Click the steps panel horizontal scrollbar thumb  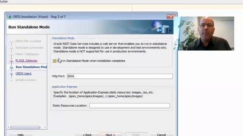coord(25,127)
